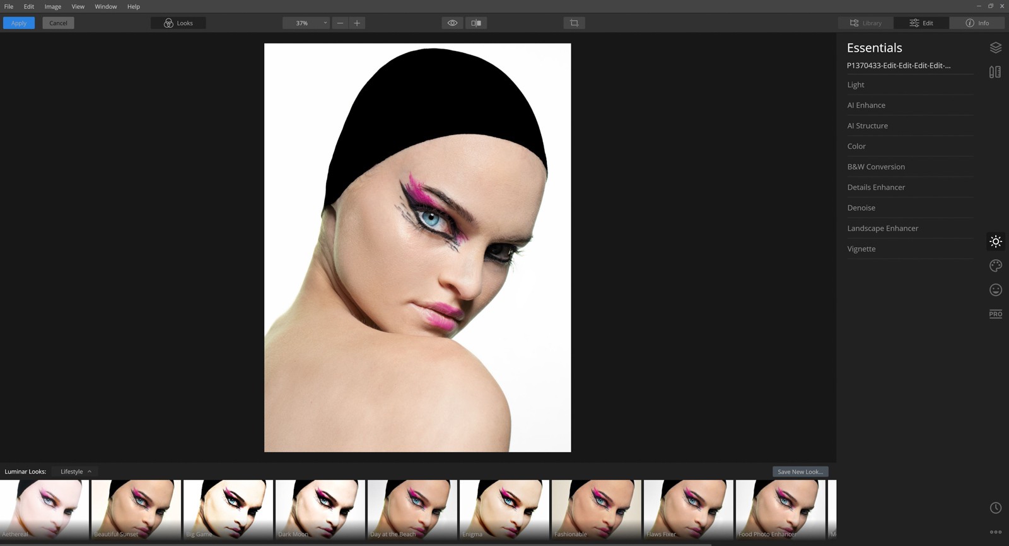Open the PRO tools icon
The height and width of the screenshot is (546, 1009).
[995, 314]
